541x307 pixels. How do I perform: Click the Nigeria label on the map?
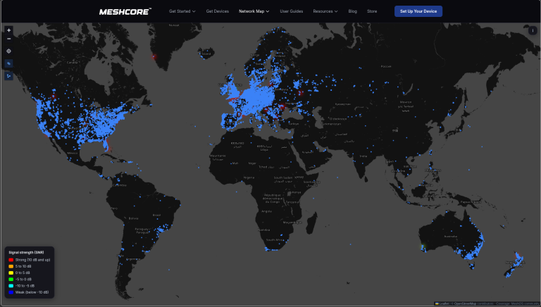coord(249,177)
